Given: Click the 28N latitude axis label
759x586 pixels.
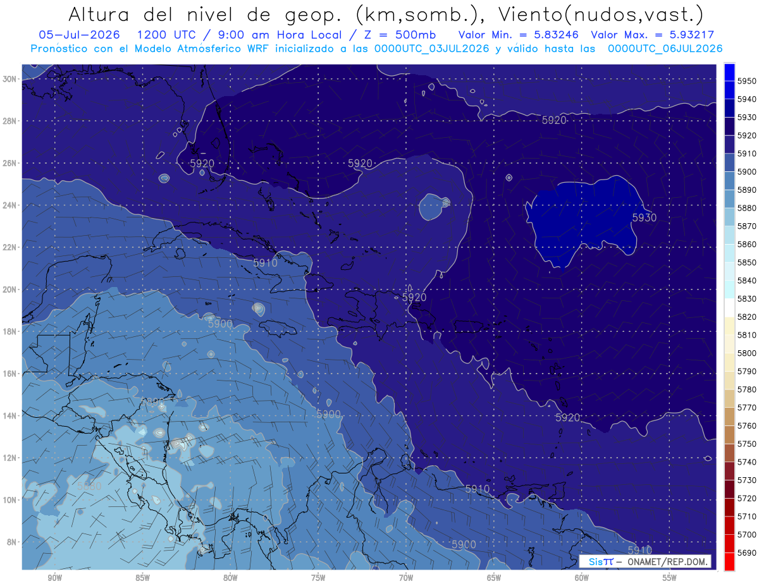Looking at the screenshot, I should 9,121.
